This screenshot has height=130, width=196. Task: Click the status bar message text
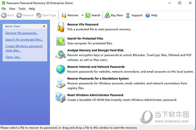click(69, 128)
